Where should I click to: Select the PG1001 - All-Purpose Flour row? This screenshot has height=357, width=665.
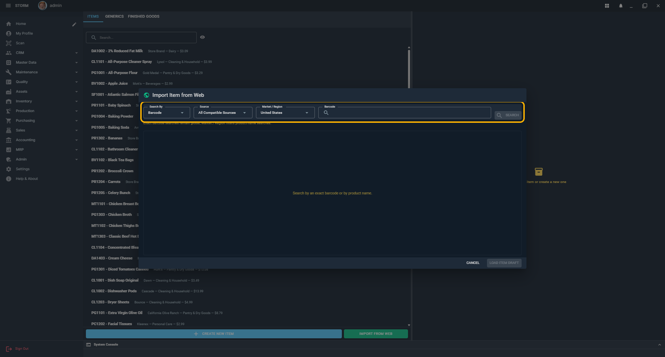tap(246, 73)
